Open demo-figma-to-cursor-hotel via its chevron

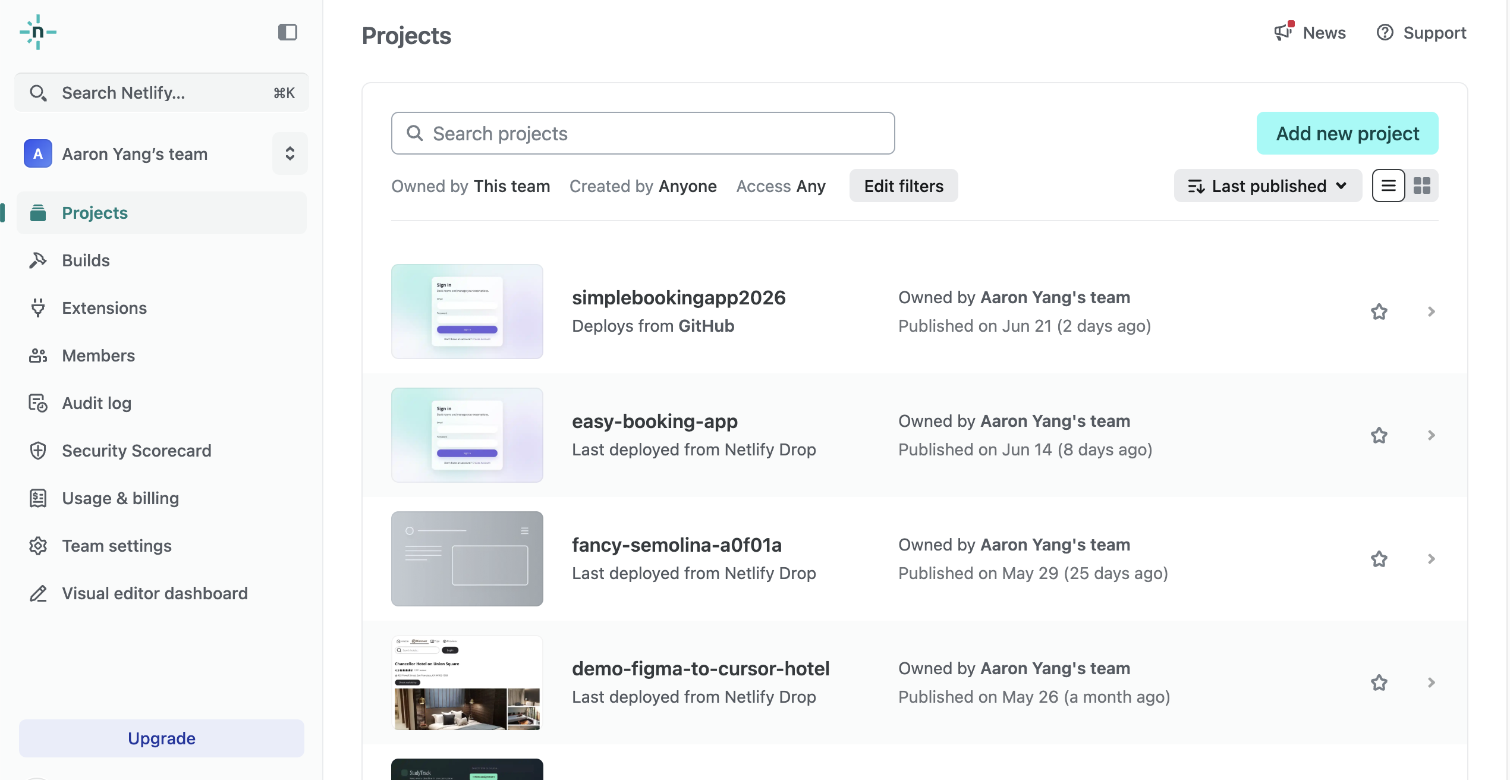(1432, 682)
